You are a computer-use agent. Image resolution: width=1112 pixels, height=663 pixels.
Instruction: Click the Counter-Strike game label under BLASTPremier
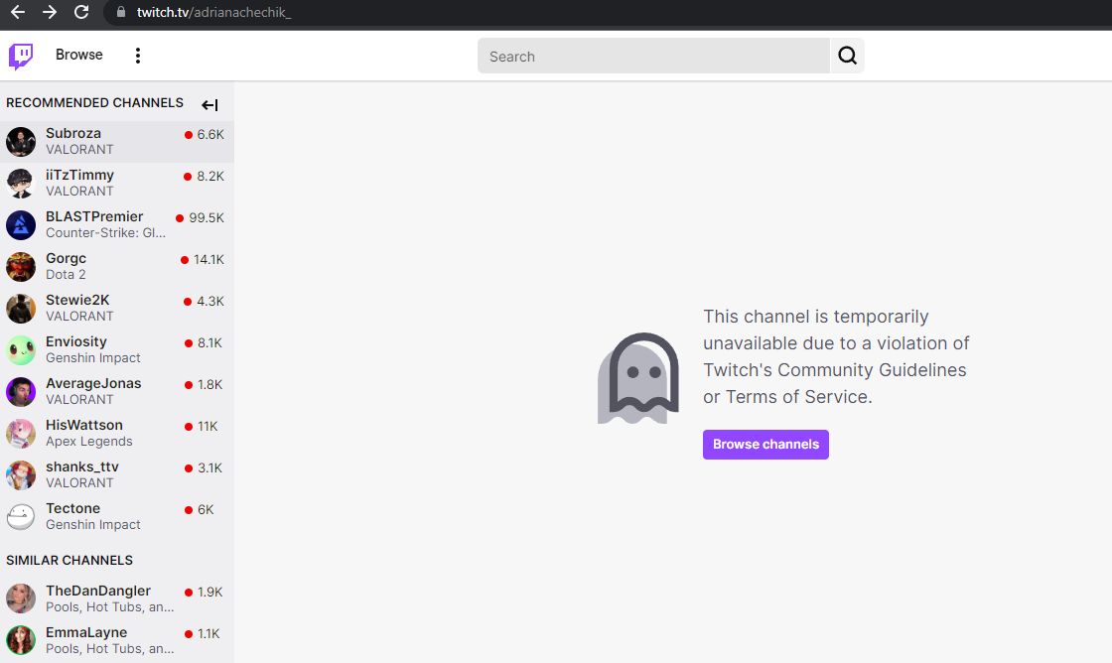105,232
